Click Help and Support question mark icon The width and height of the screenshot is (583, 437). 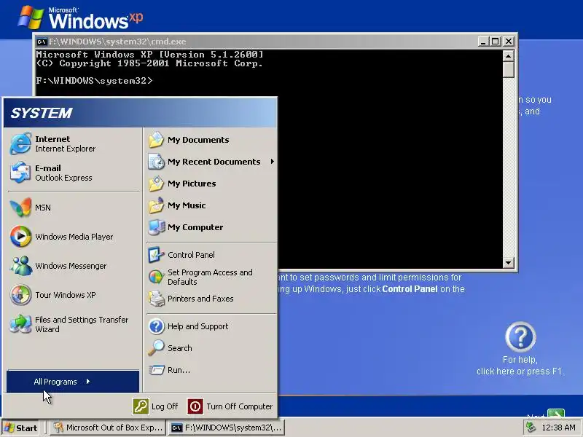[x=156, y=326]
